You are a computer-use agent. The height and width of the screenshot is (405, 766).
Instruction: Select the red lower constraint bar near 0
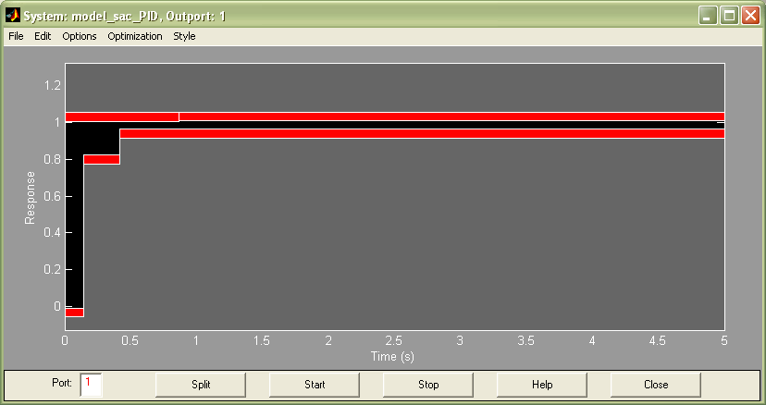[75, 313]
